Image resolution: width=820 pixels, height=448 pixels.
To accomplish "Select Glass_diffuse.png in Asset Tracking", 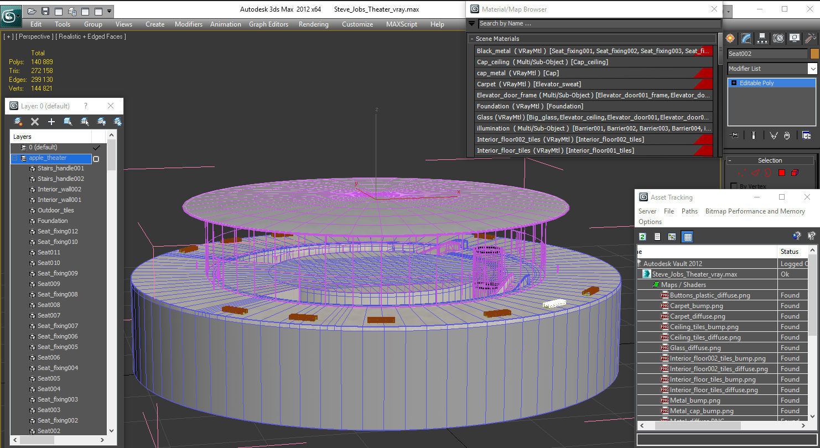I will click(x=696, y=348).
